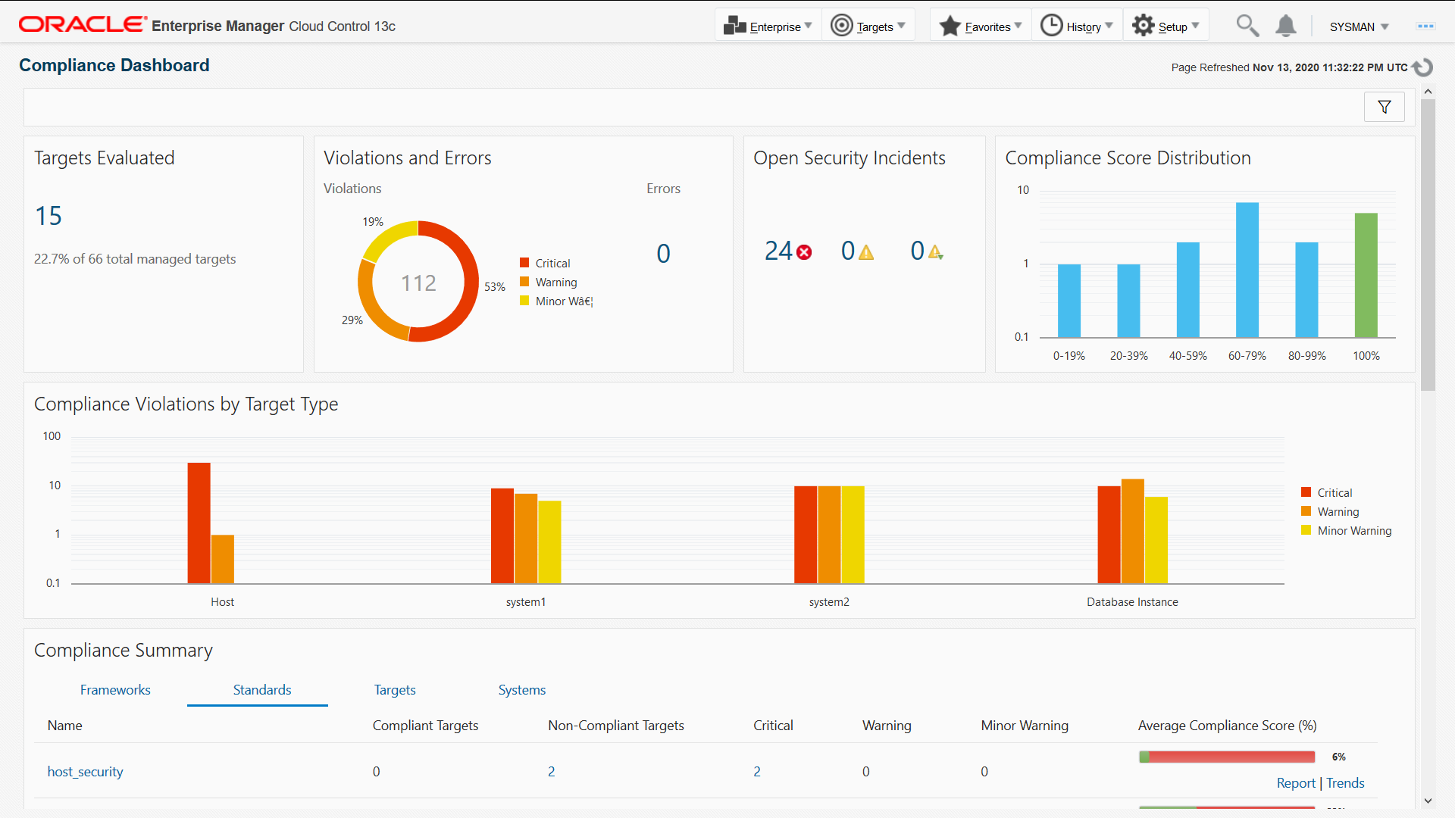Click the page refresh icon
Screen dimensions: 1455x818
(1422, 67)
